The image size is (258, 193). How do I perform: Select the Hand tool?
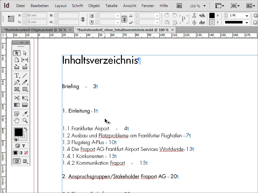click(17, 120)
